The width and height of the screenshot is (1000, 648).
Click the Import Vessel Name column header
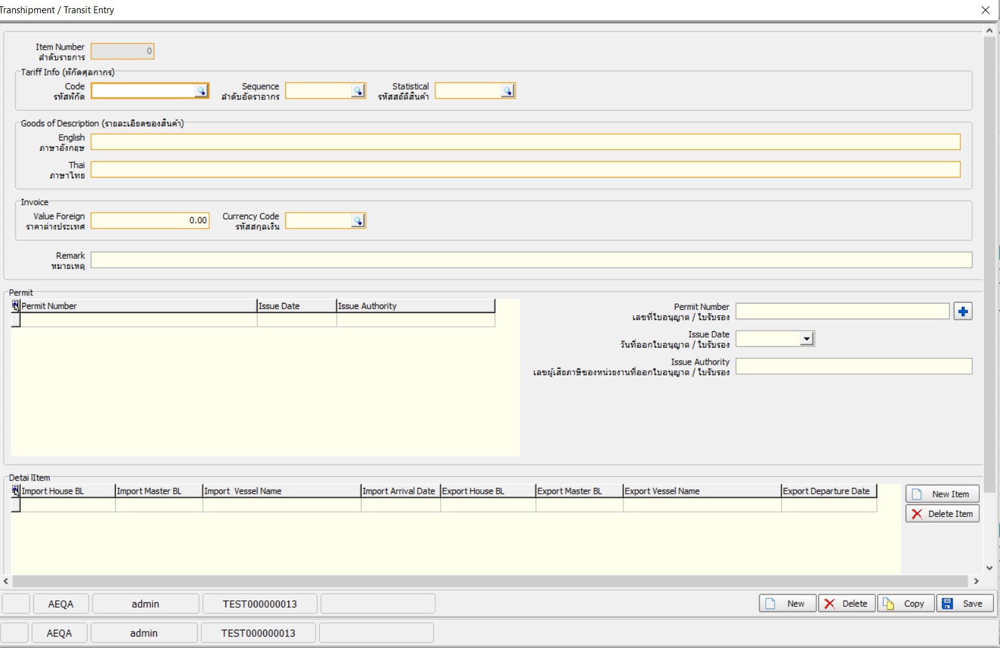[282, 491]
